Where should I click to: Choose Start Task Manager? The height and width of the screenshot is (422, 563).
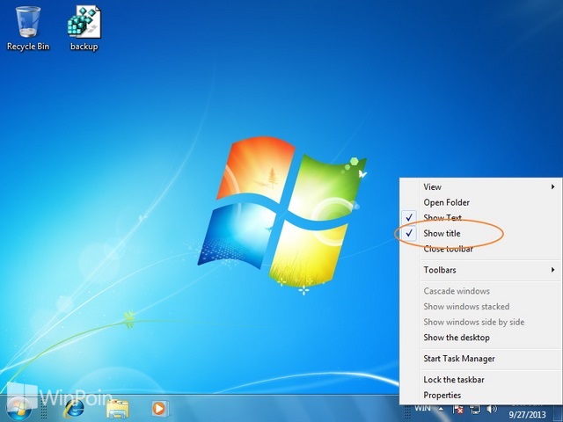pos(481,359)
